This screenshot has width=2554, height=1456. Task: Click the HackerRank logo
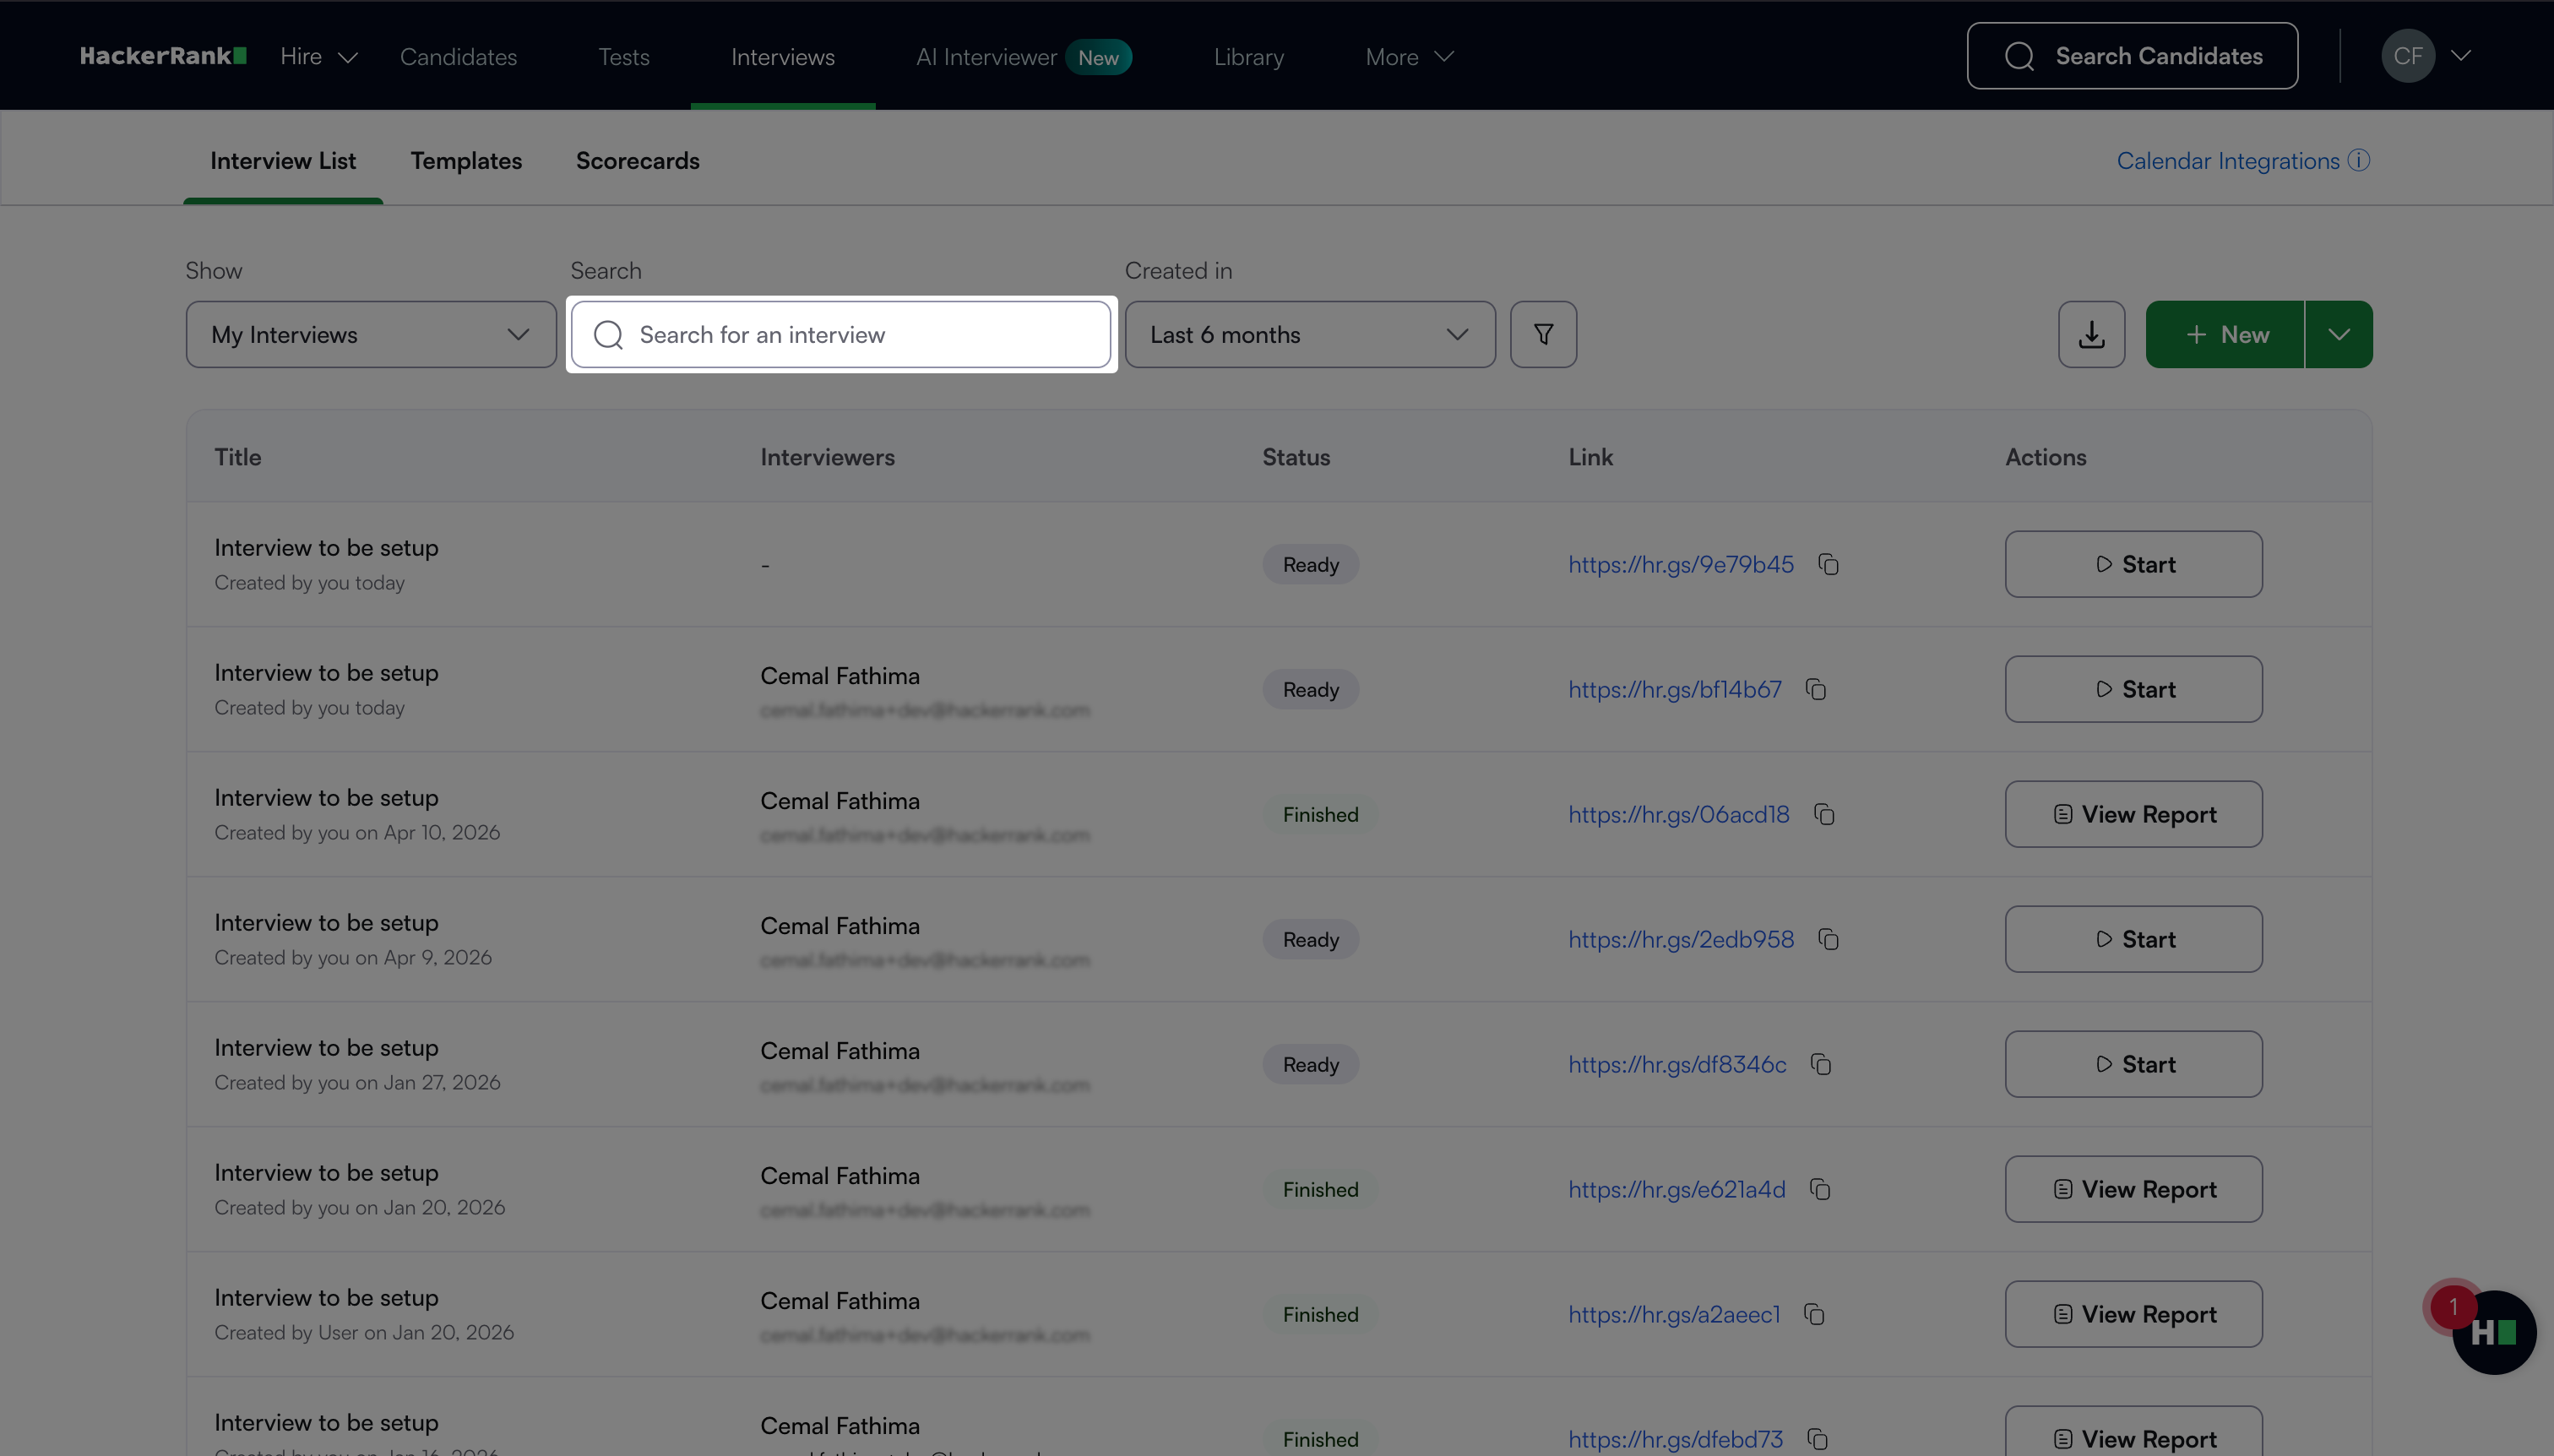click(163, 56)
